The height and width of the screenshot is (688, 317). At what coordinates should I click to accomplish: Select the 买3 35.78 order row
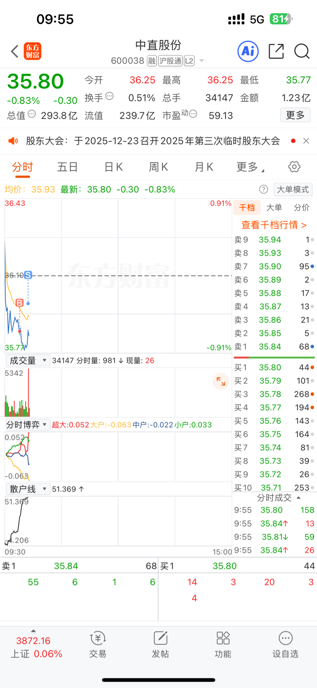[x=274, y=395]
